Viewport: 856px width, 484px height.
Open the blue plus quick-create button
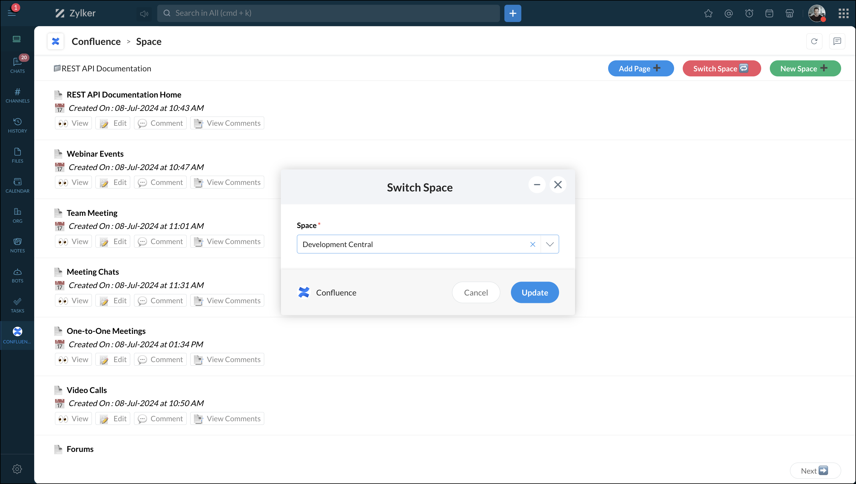coord(512,13)
